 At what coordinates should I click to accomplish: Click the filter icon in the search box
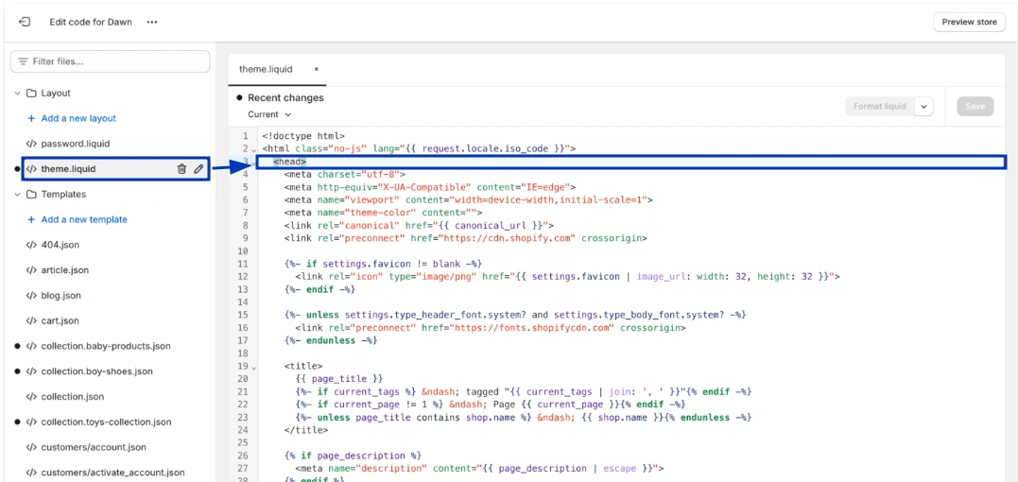click(24, 61)
